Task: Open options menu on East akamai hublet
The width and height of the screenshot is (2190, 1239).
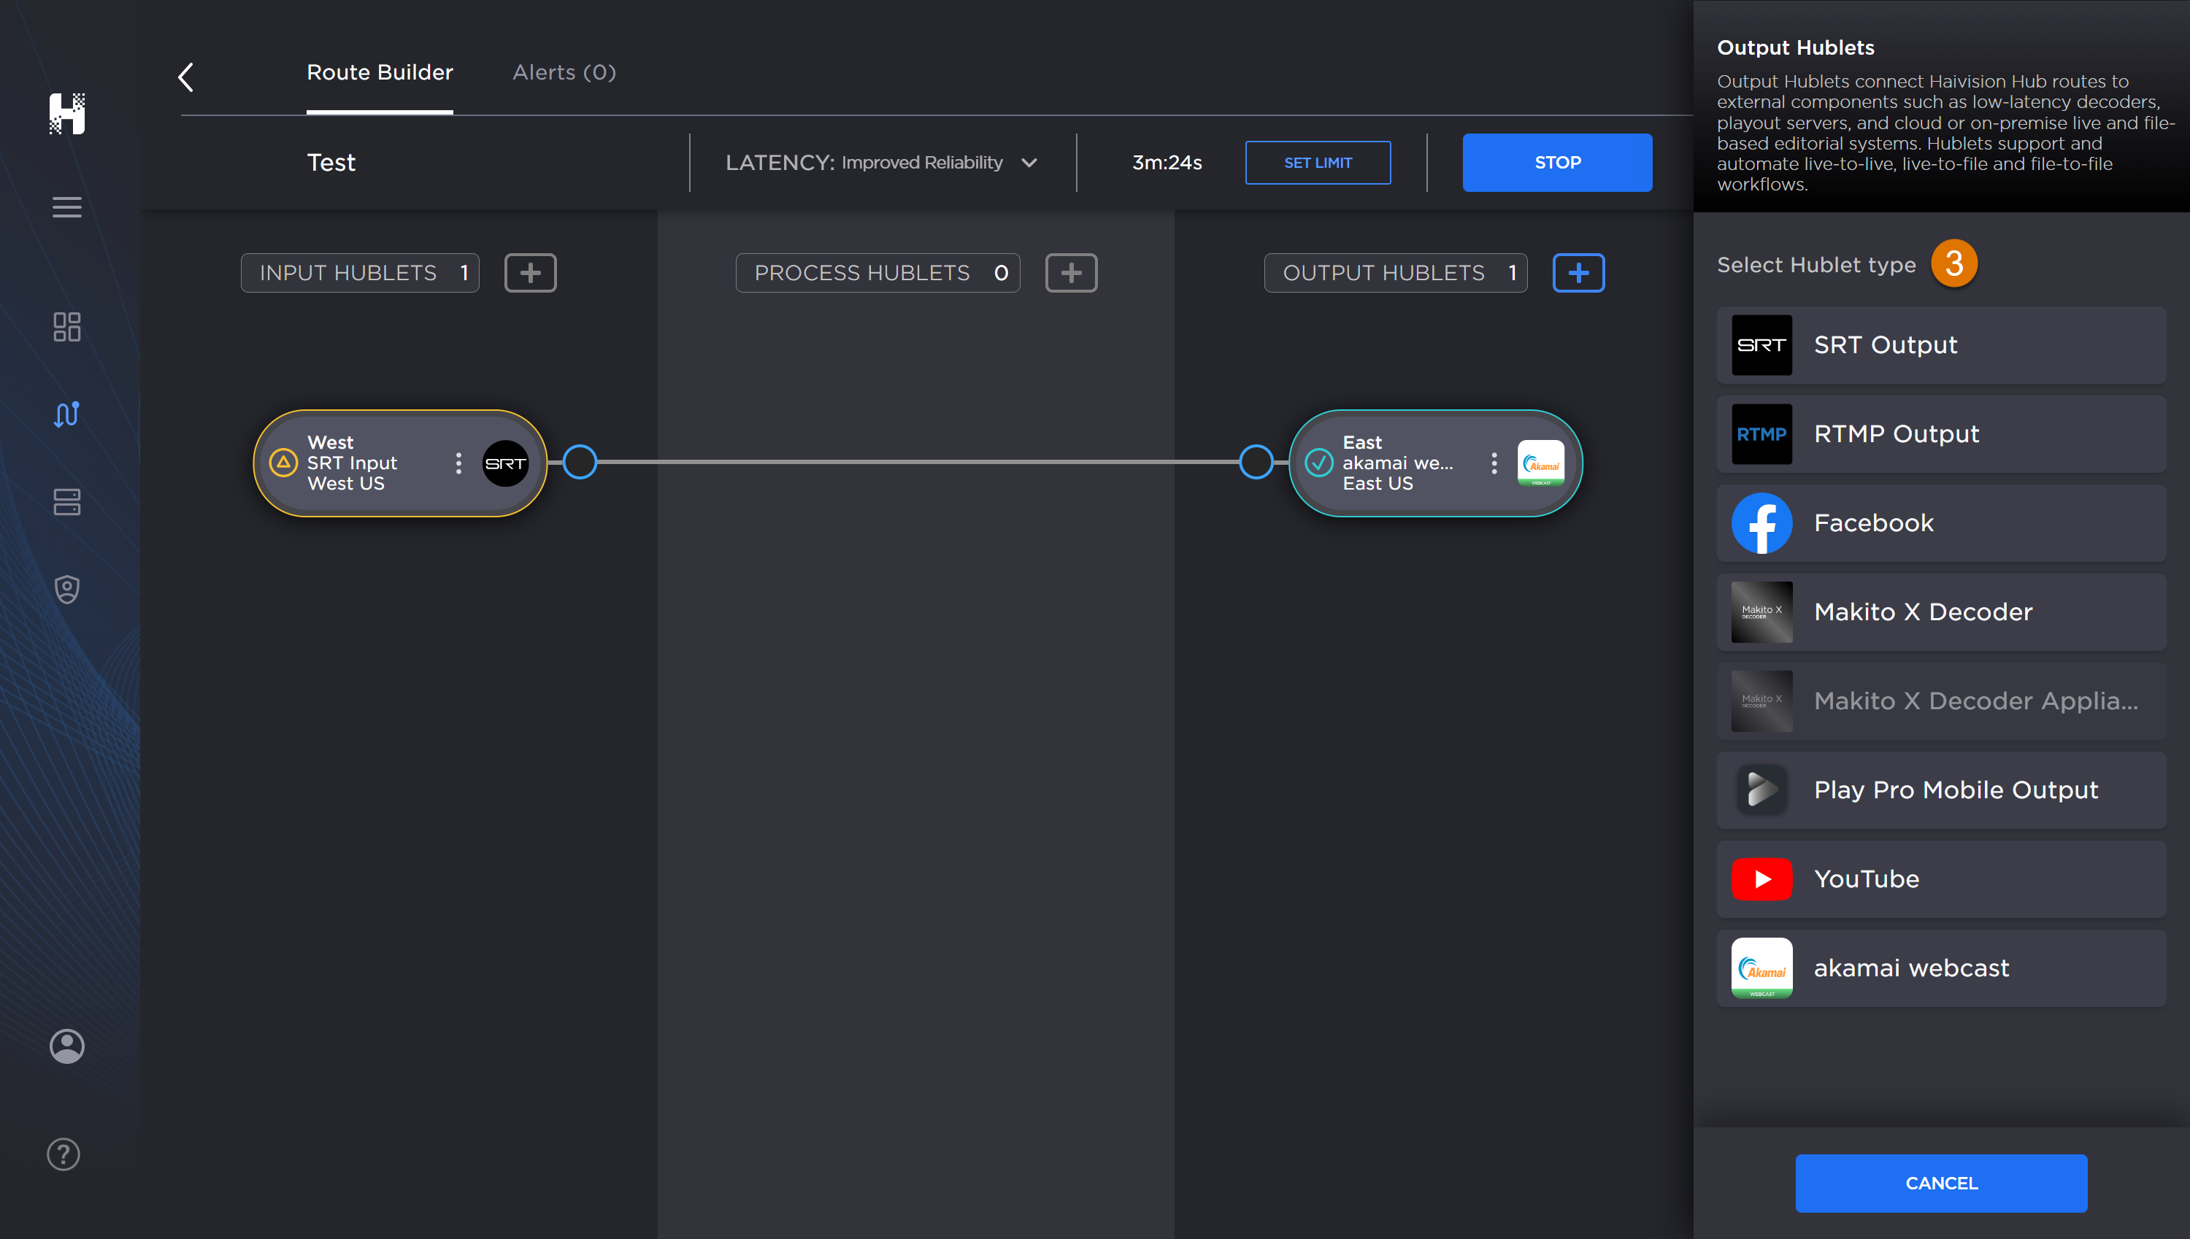Action: pyautogui.click(x=1494, y=463)
